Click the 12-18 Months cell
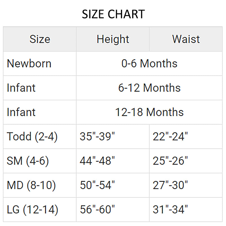 [149, 112]
